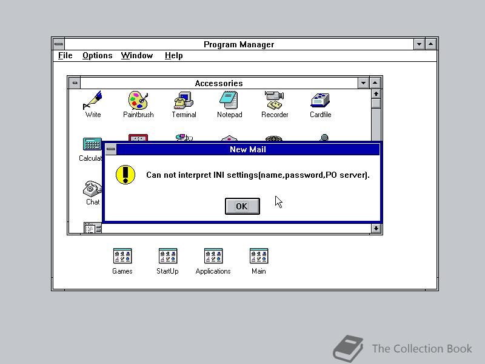Select the Calculator icon
Screen dimensions: 485x364
92,144
